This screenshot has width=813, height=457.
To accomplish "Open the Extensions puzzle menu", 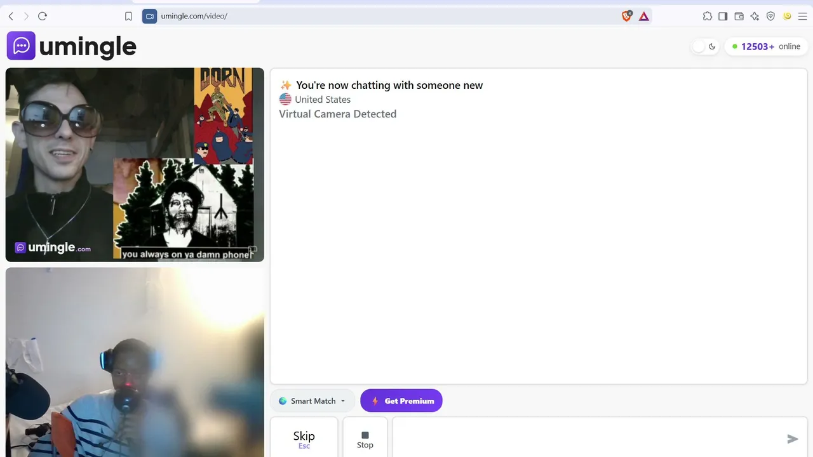I will tap(708, 17).
